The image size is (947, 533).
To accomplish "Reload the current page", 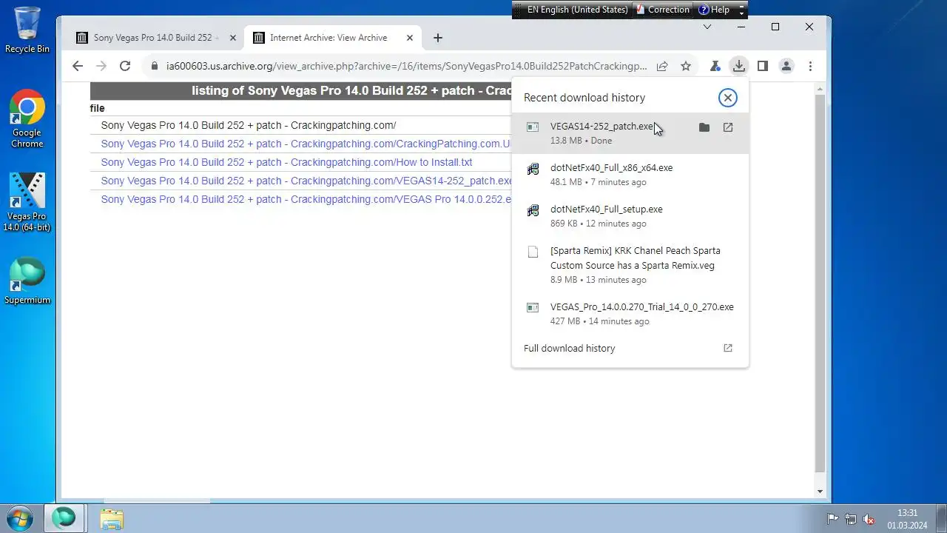I will [x=125, y=66].
